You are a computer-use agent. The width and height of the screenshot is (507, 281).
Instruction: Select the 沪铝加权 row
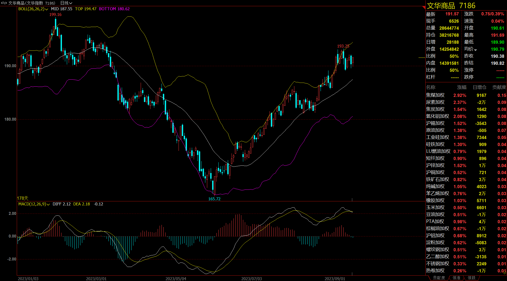tap(466, 236)
